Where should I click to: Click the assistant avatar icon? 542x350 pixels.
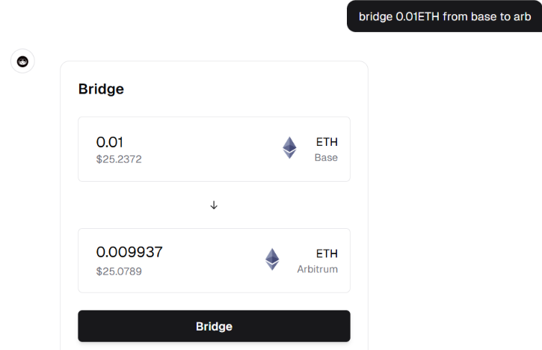click(22, 61)
